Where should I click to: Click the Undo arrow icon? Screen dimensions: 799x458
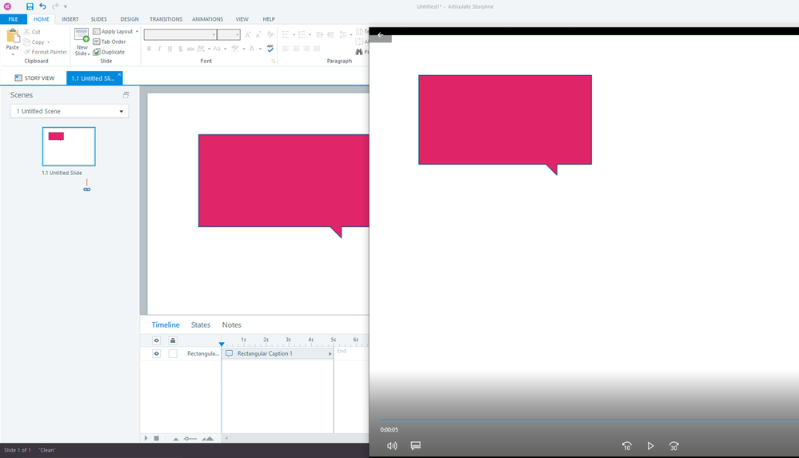point(42,6)
